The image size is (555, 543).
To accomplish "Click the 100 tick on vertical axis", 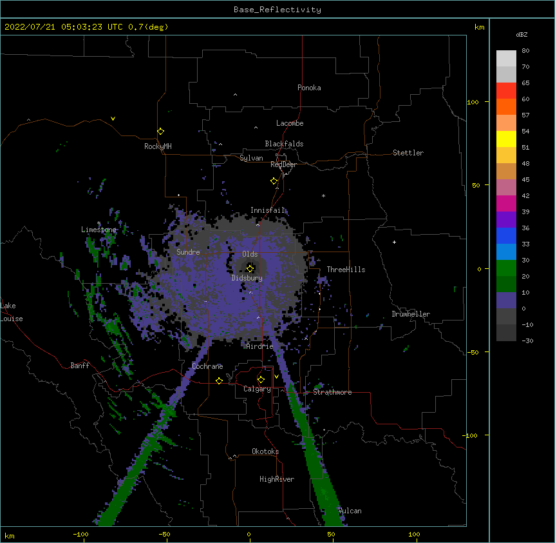I will [x=473, y=102].
